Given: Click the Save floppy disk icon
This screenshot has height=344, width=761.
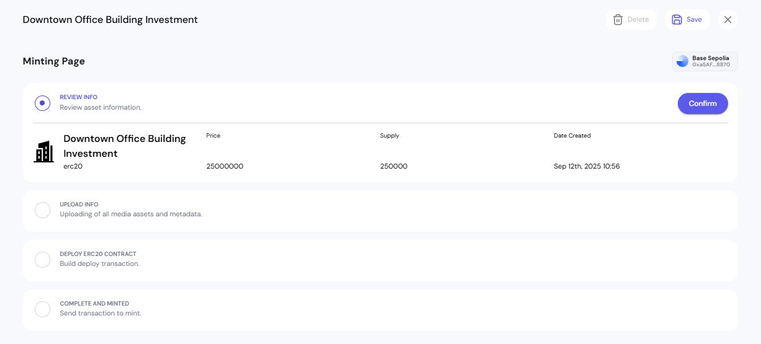Looking at the screenshot, I should [x=677, y=20].
